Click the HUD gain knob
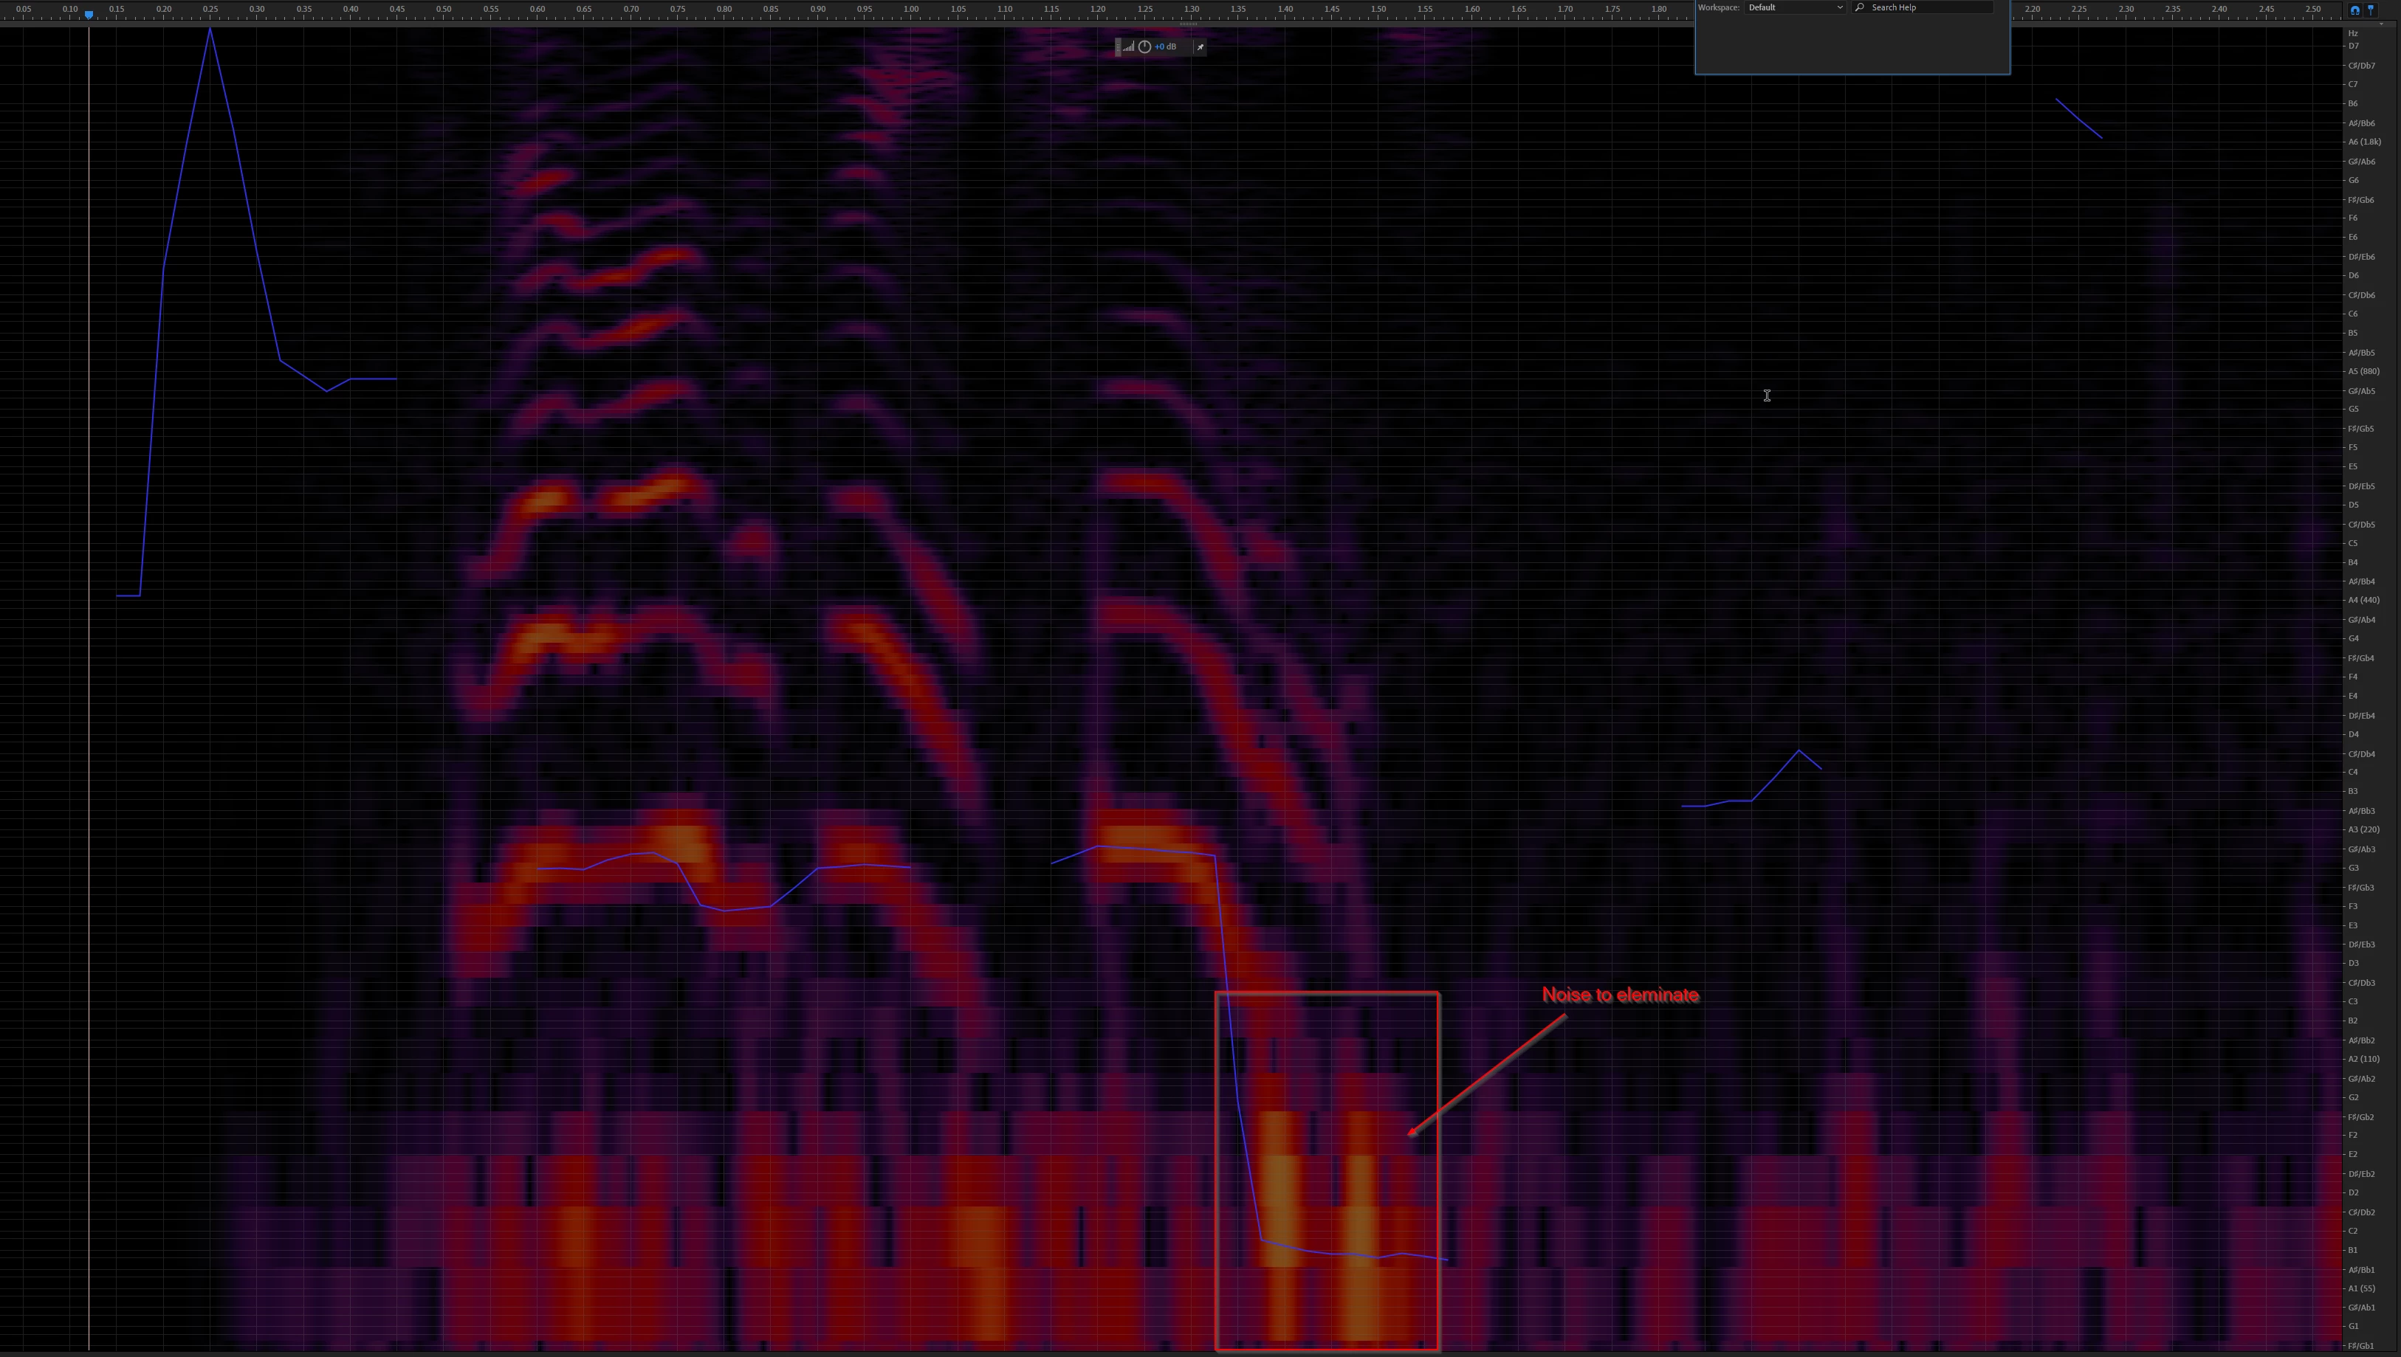 coord(1145,46)
